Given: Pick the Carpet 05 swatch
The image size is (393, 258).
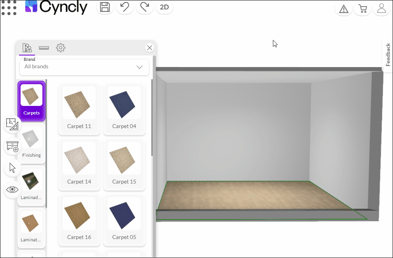Looking at the screenshot, I should coord(124,220).
